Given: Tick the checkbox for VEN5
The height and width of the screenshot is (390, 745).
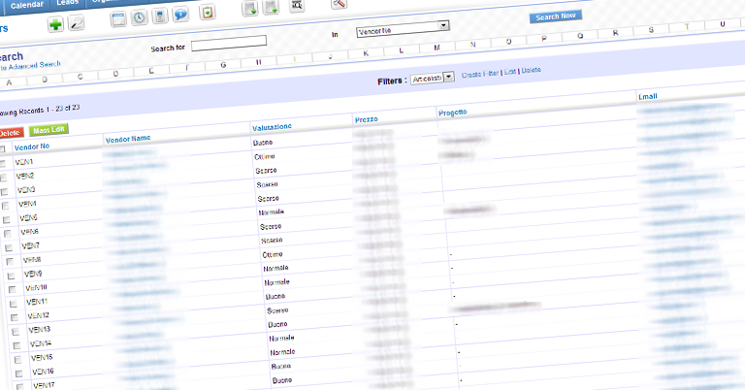Looking at the screenshot, I should click(x=7, y=220).
